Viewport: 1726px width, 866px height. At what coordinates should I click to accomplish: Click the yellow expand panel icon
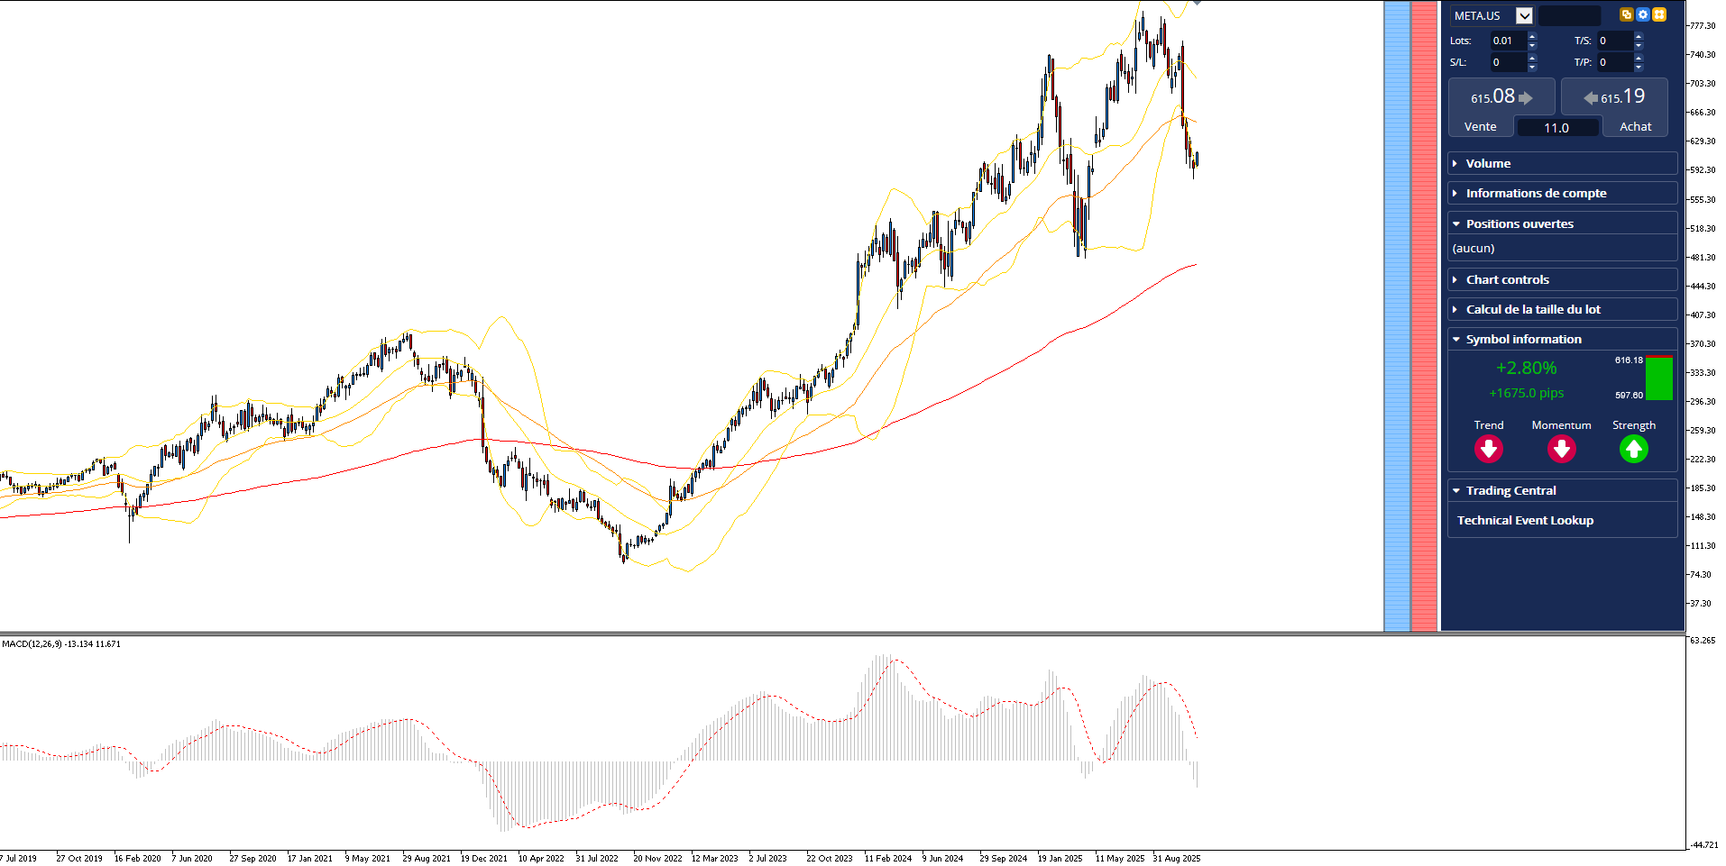[x=1659, y=14]
